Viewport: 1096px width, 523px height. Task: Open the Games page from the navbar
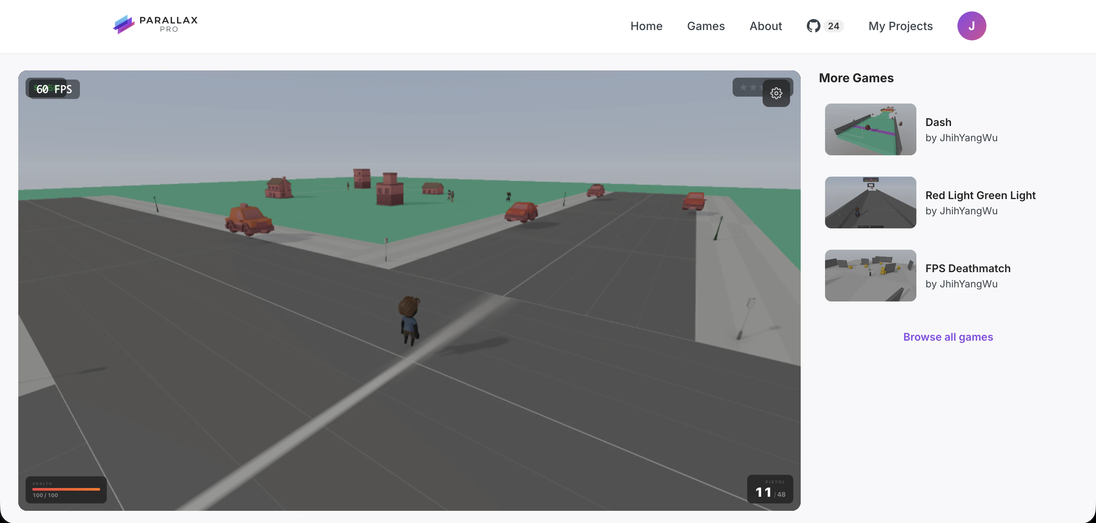click(706, 26)
